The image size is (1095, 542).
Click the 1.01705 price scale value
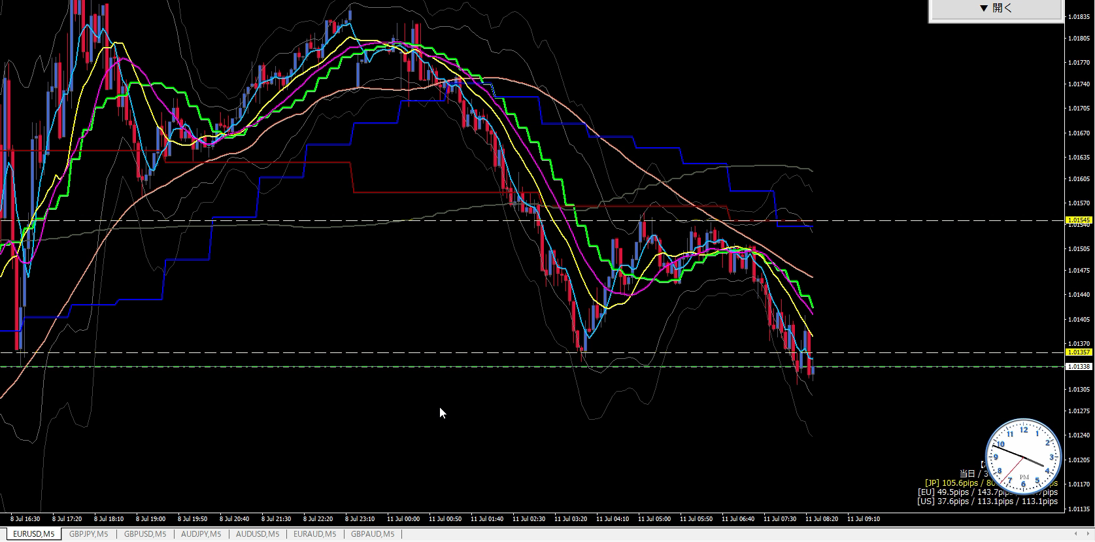pos(1079,109)
